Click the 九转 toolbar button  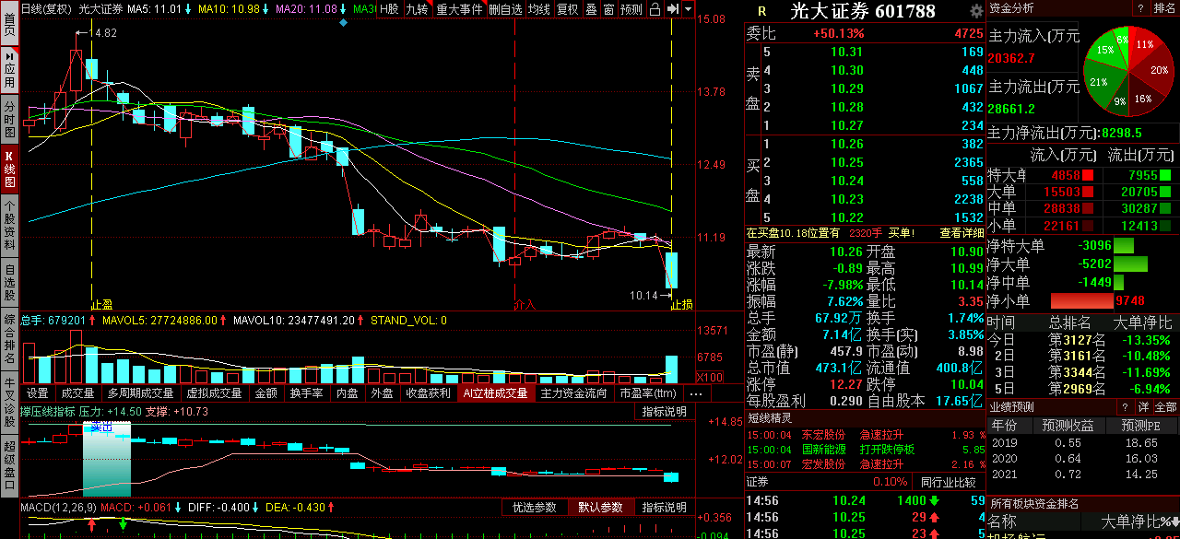click(x=417, y=9)
